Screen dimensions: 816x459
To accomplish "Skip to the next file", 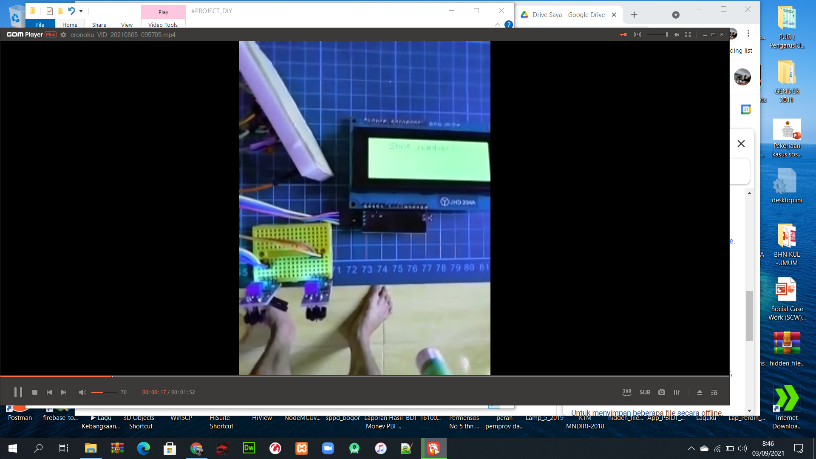I will click(x=64, y=392).
